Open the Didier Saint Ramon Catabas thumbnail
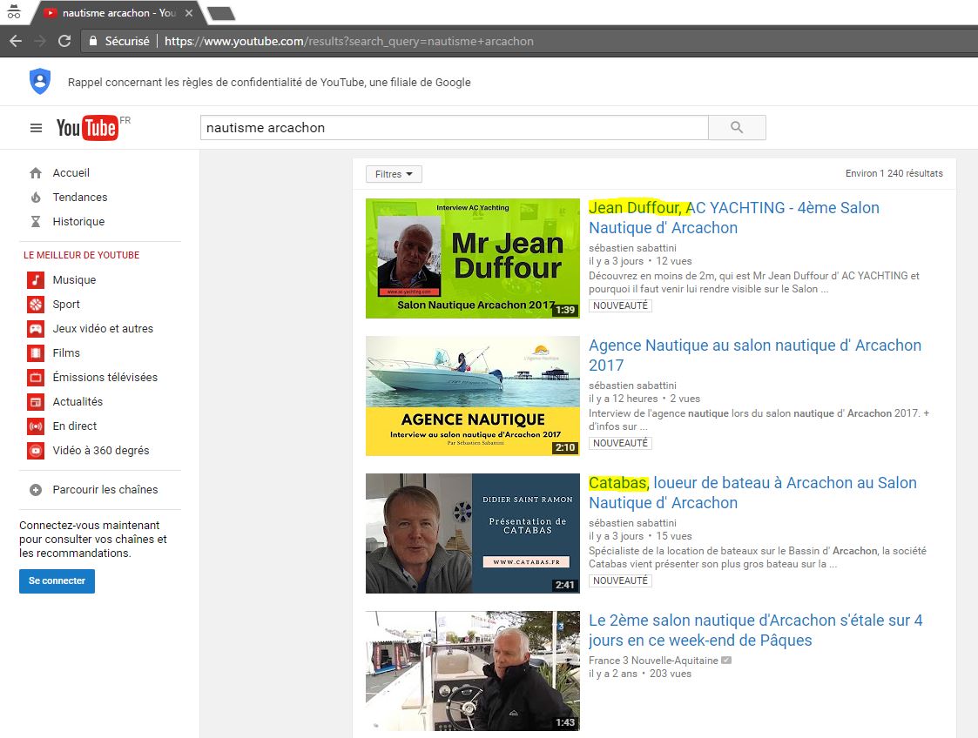 473,533
